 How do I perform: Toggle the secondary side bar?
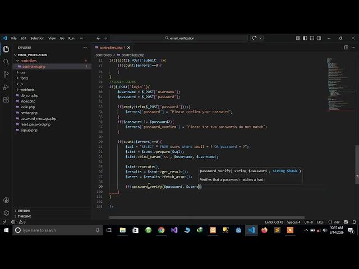(x=319, y=38)
